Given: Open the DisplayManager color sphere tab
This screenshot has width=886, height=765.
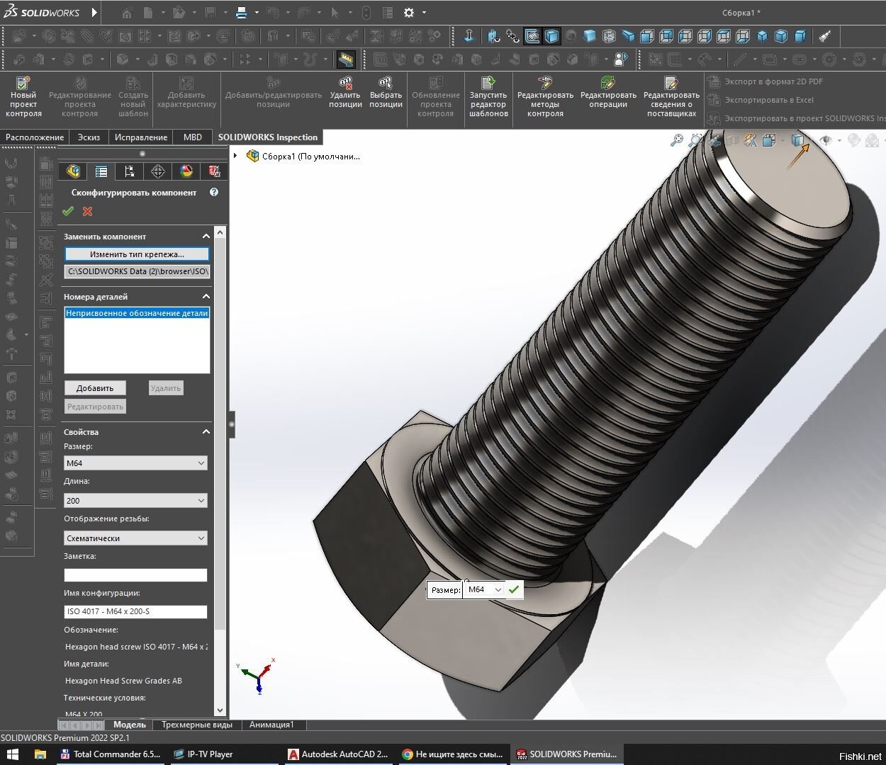Looking at the screenshot, I should [186, 171].
